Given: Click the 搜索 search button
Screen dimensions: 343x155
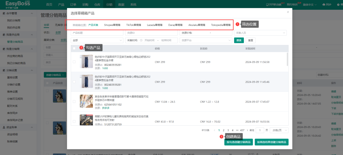Looking at the screenshot, I should point(239,40).
